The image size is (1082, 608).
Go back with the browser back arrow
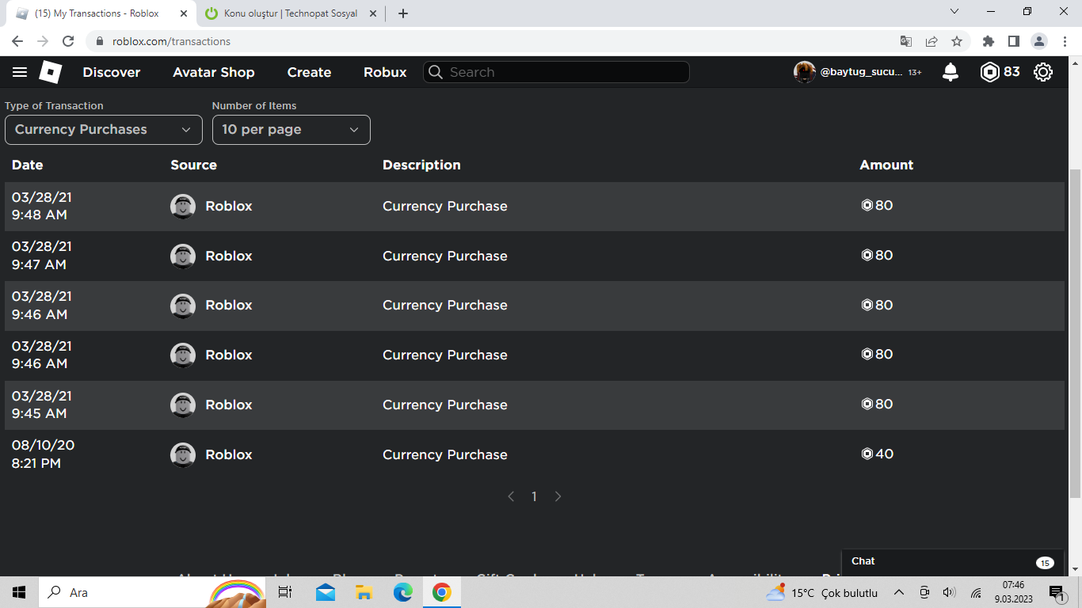(x=17, y=41)
